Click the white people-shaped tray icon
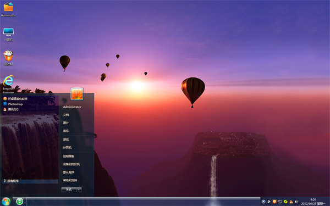This screenshot has height=206, width=330. pos(269,202)
